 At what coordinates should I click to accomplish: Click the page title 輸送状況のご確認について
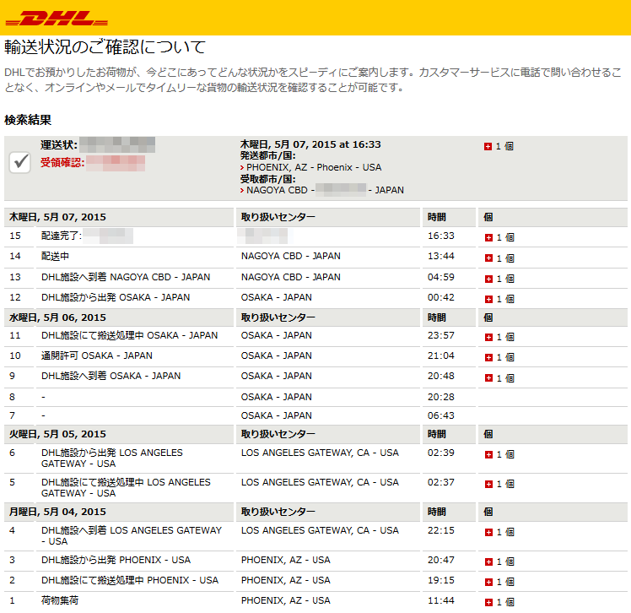point(105,46)
